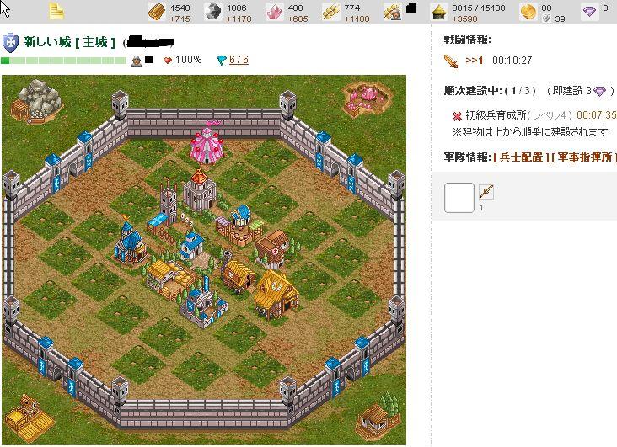Open the 兵士配置 link
The height and width of the screenshot is (447, 617).
click(521, 157)
